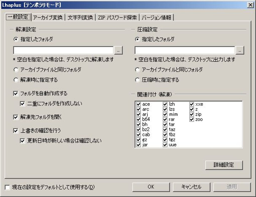
Task: Toggle フォルダを自動作成する checkbox
Action: coord(16,94)
